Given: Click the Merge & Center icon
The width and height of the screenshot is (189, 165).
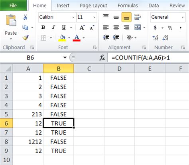Looking at the screenshot, I should pos(138,27).
